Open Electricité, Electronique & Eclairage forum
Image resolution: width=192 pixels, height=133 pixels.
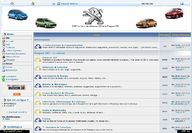coord(64,102)
